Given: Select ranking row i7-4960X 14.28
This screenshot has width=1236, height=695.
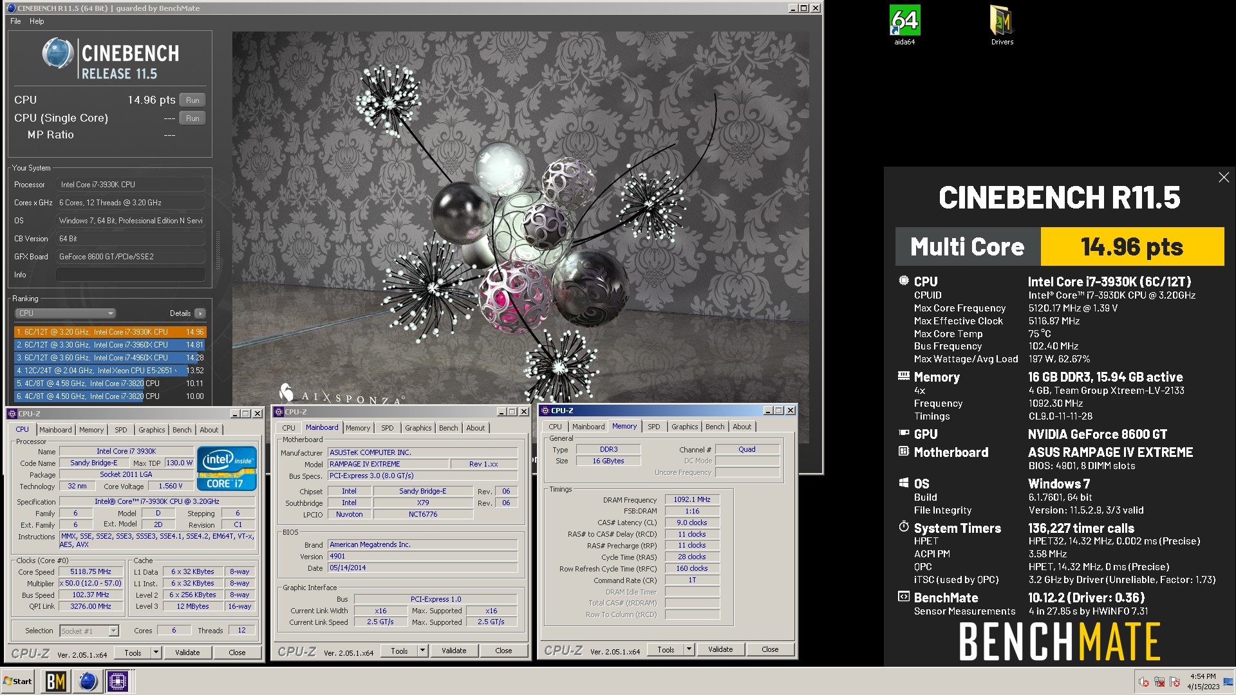Looking at the screenshot, I should [x=110, y=358].
